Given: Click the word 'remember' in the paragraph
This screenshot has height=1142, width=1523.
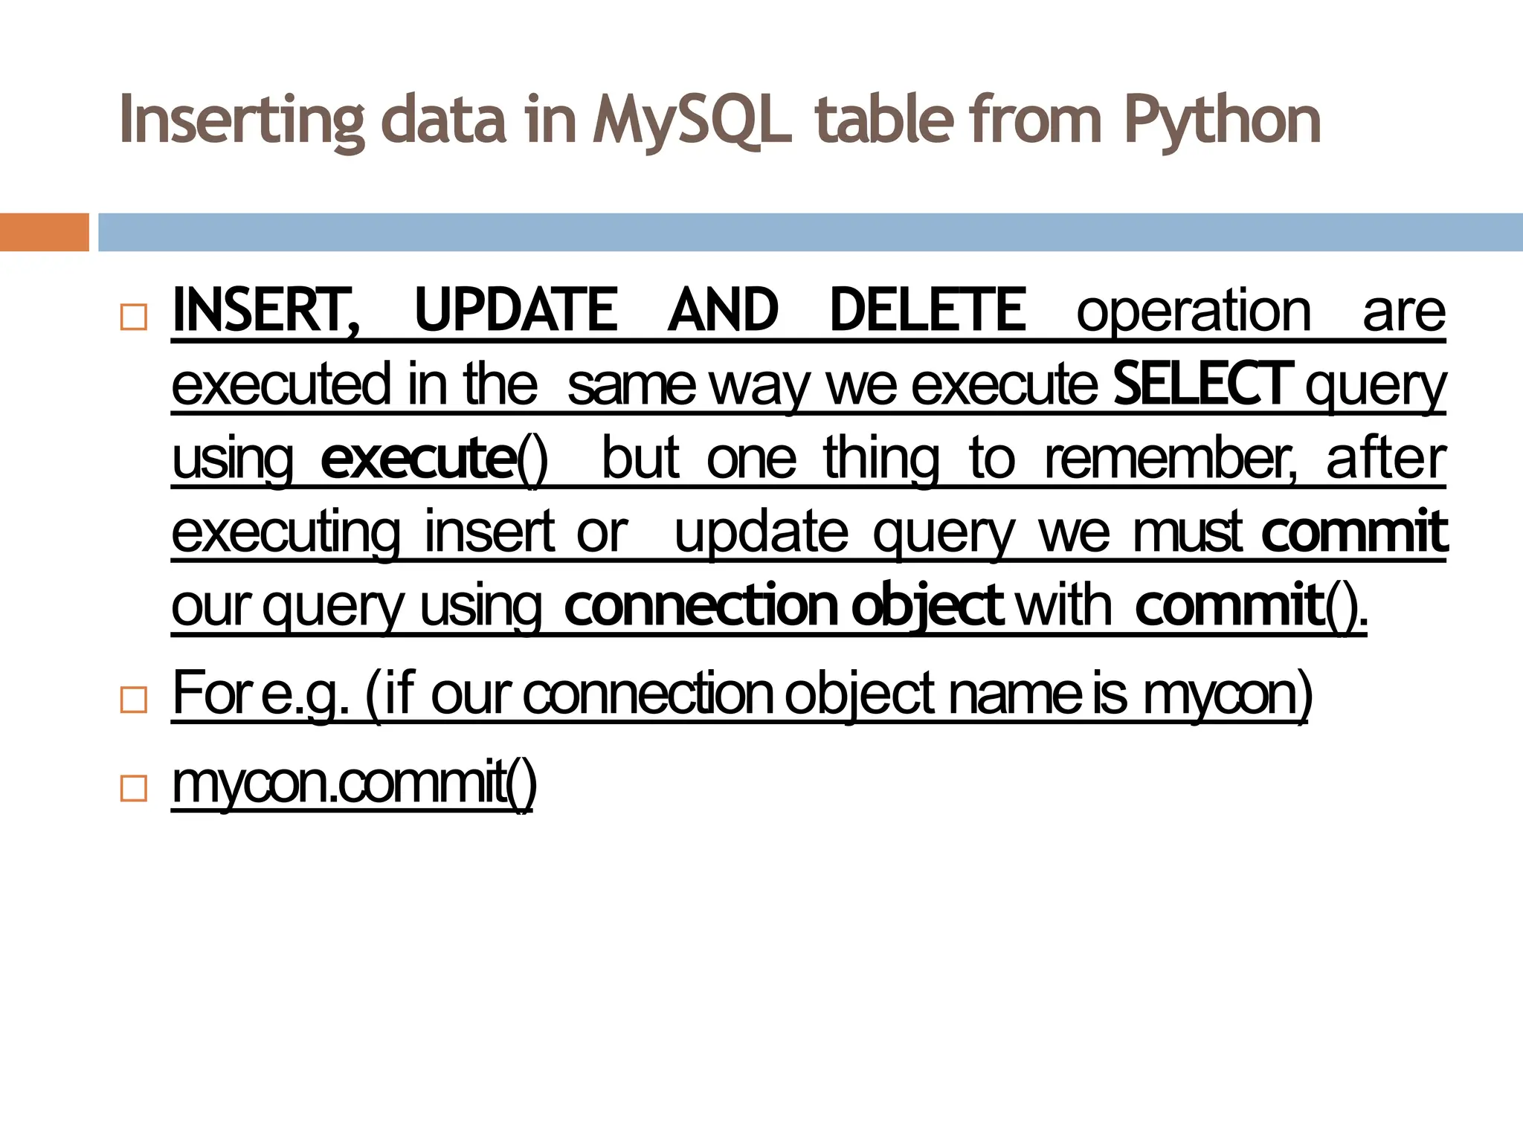Looking at the screenshot, I should (x=1171, y=459).
